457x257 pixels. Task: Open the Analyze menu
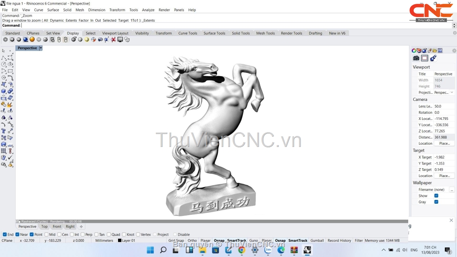[148, 10]
